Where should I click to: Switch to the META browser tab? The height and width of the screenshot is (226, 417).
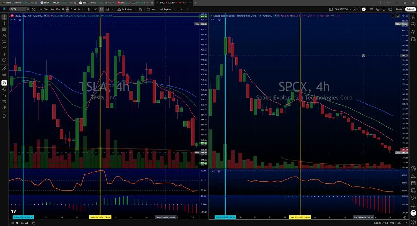tap(57, 2)
